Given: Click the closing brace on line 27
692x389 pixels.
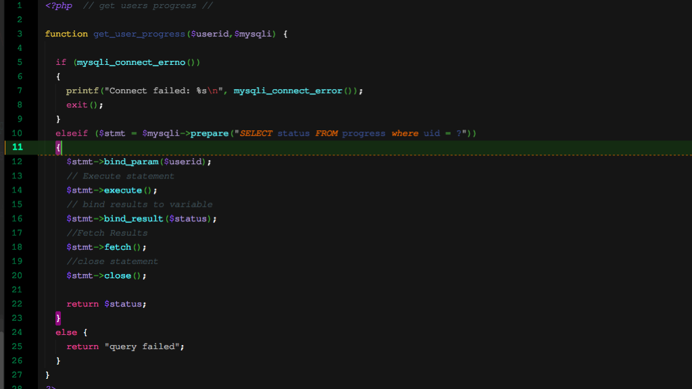Looking at the screenshot, I should click(x=47, y=375).
